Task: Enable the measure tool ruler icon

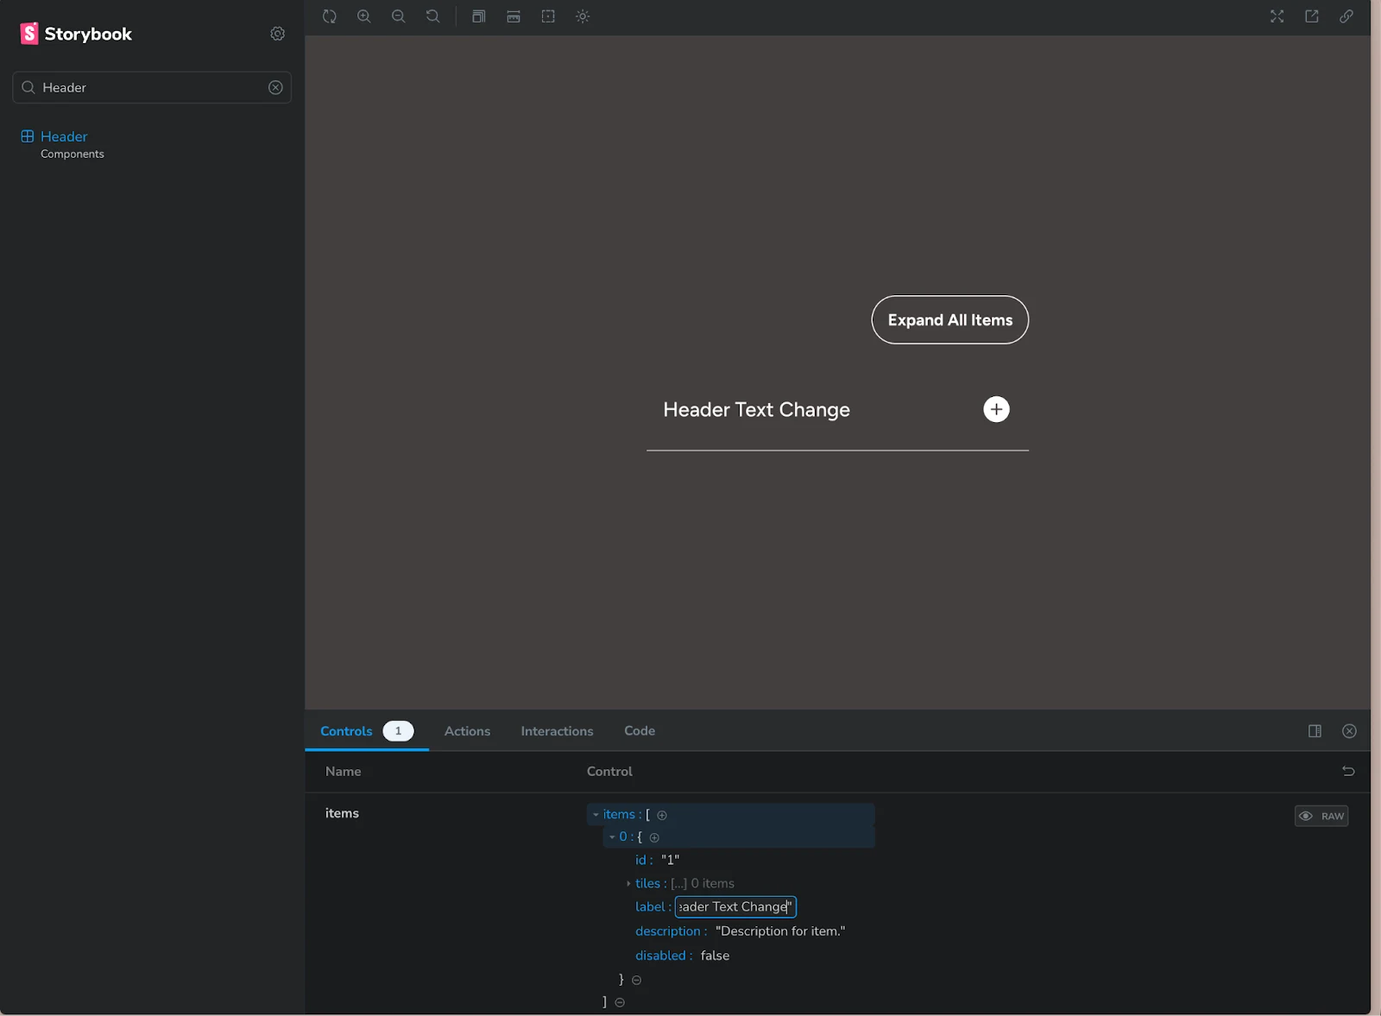Action: (514, 16)
